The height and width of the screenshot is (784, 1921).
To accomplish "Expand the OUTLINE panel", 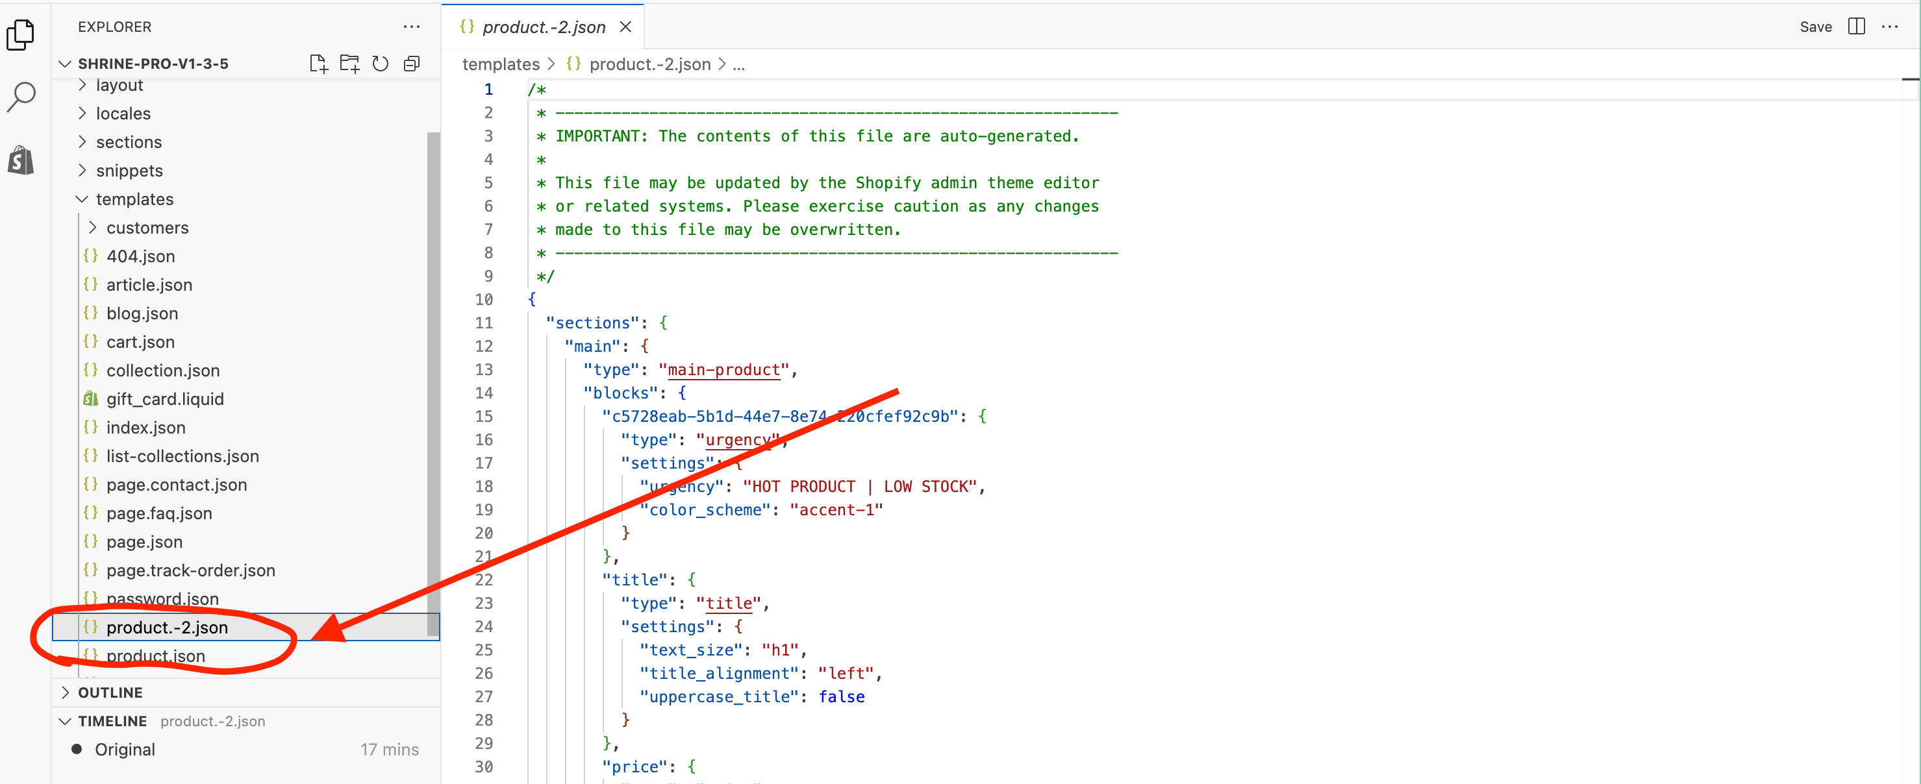I will click(110, 692).
